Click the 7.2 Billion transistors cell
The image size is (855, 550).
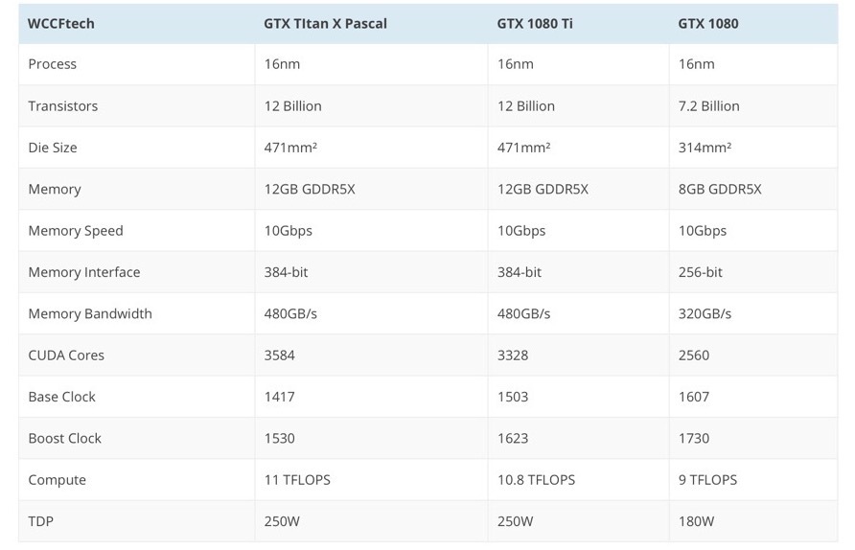point(708,106)
